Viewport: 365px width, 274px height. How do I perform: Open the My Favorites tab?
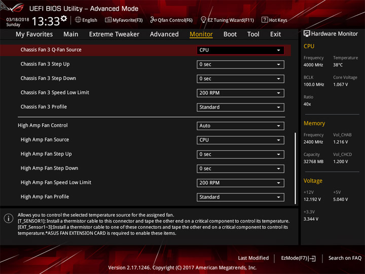click(34, 35)
